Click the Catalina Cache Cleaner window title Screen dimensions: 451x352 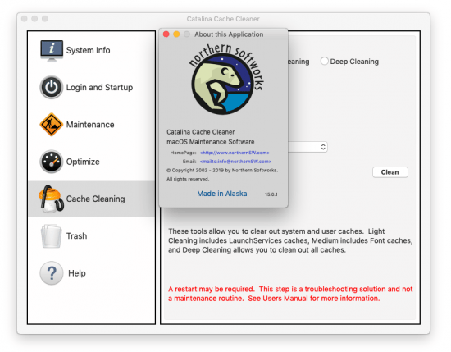click(x=223, y=19)
